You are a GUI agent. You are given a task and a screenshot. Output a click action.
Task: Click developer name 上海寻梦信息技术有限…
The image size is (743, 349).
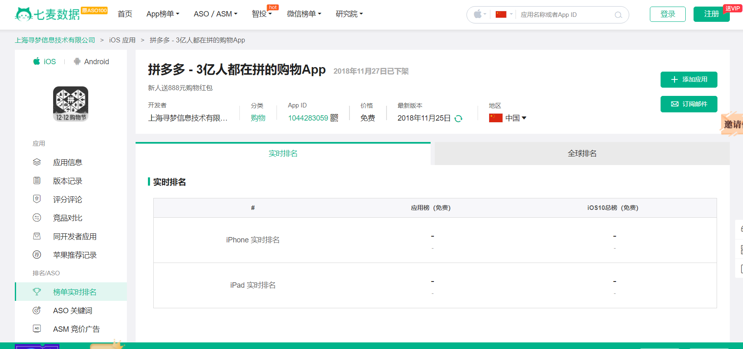(188, 118)
